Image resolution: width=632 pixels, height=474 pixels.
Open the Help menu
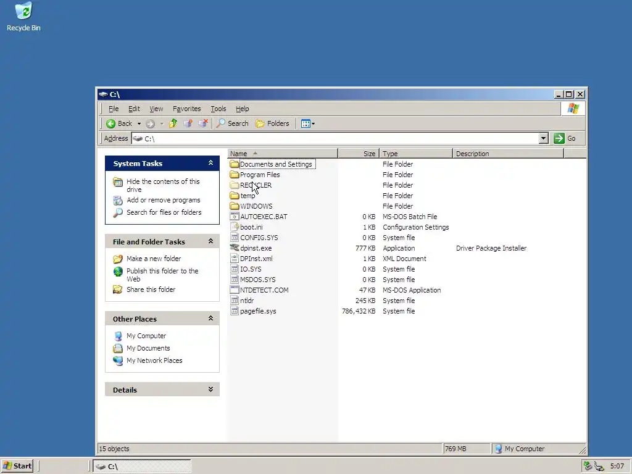(242, 109)
